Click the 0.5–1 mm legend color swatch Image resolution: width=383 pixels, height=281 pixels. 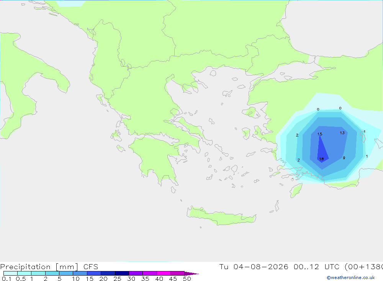pyautogui.click(x=24, y=273)
